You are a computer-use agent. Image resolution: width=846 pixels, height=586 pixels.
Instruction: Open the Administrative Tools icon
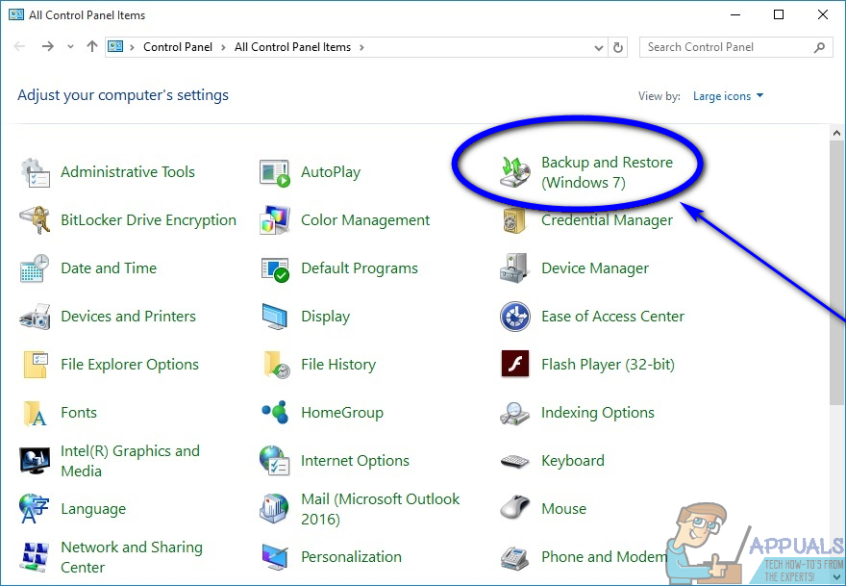coord(36,173)
